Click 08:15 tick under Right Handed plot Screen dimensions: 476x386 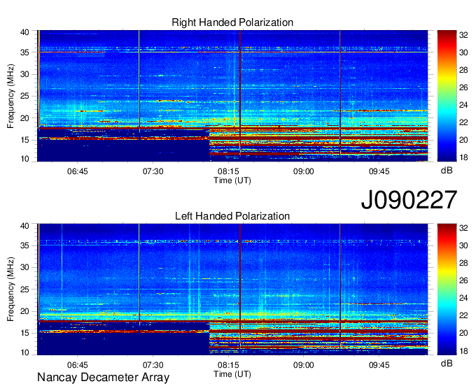(x=228, y=171)
